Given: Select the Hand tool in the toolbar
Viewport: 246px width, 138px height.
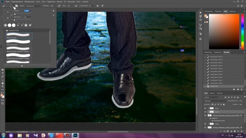Looking at the screenshot, I should point(3,83).
